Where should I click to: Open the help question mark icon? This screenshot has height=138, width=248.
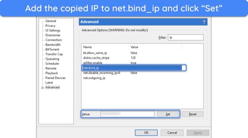click(x=204, y=22)
